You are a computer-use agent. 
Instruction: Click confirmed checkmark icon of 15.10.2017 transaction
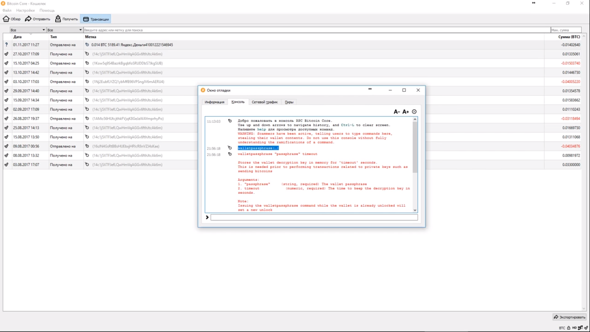tap(6, 63)
